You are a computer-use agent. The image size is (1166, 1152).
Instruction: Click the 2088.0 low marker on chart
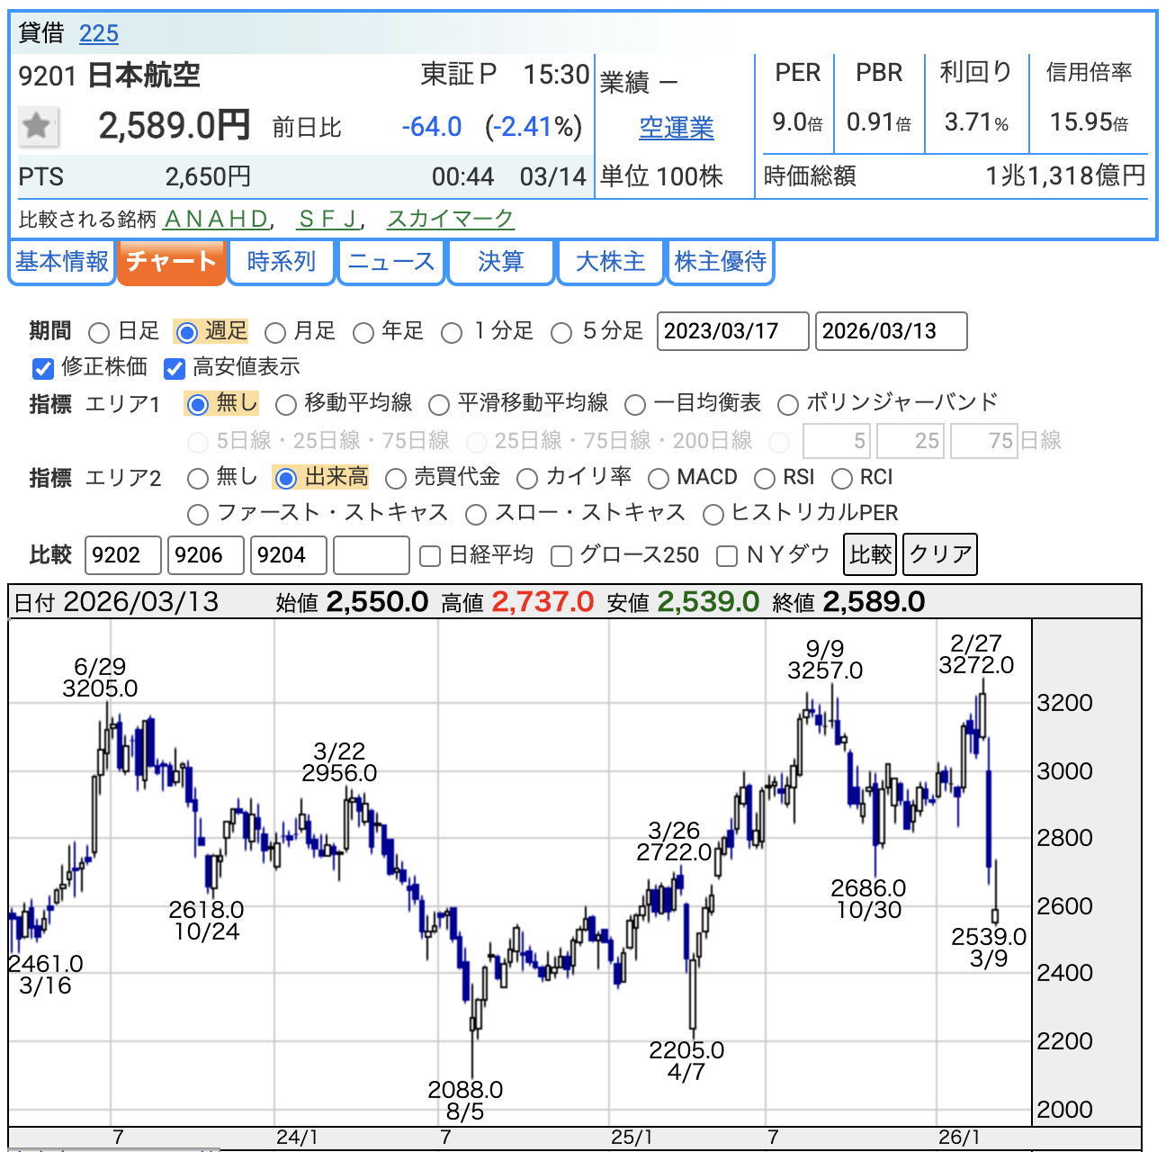pyautogui.click(x=465, y=1090)
